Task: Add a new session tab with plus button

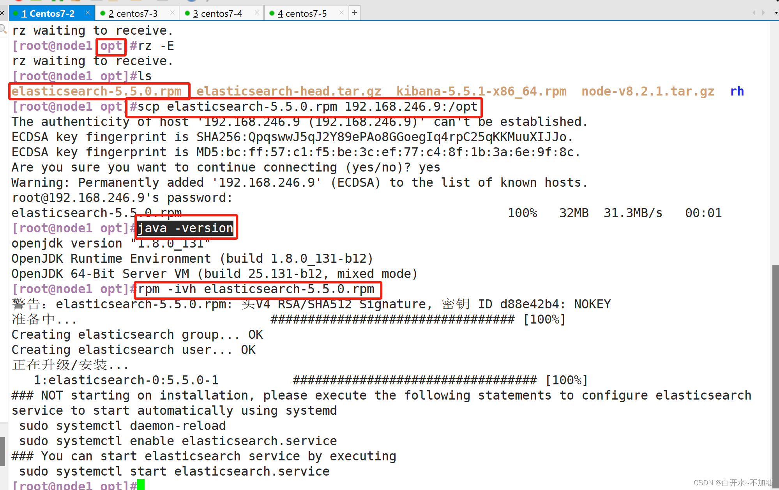Action: click(x=355, y=13)
